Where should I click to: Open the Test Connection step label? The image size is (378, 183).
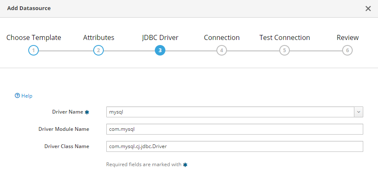point(284,37)
